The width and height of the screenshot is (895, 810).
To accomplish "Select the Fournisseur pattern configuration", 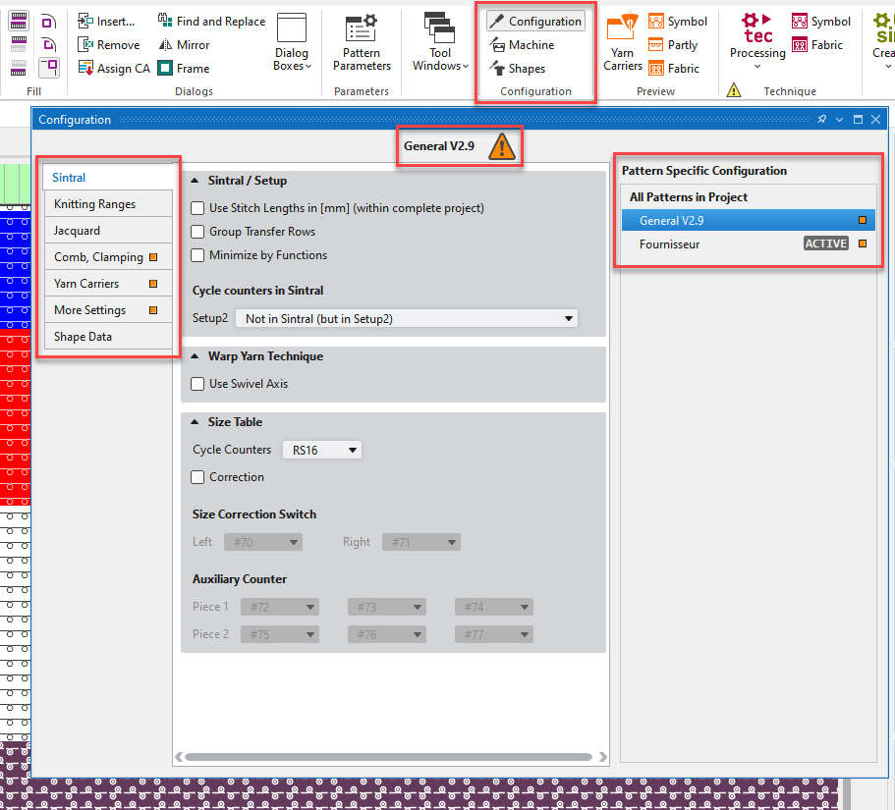I will tap(669, 243).
